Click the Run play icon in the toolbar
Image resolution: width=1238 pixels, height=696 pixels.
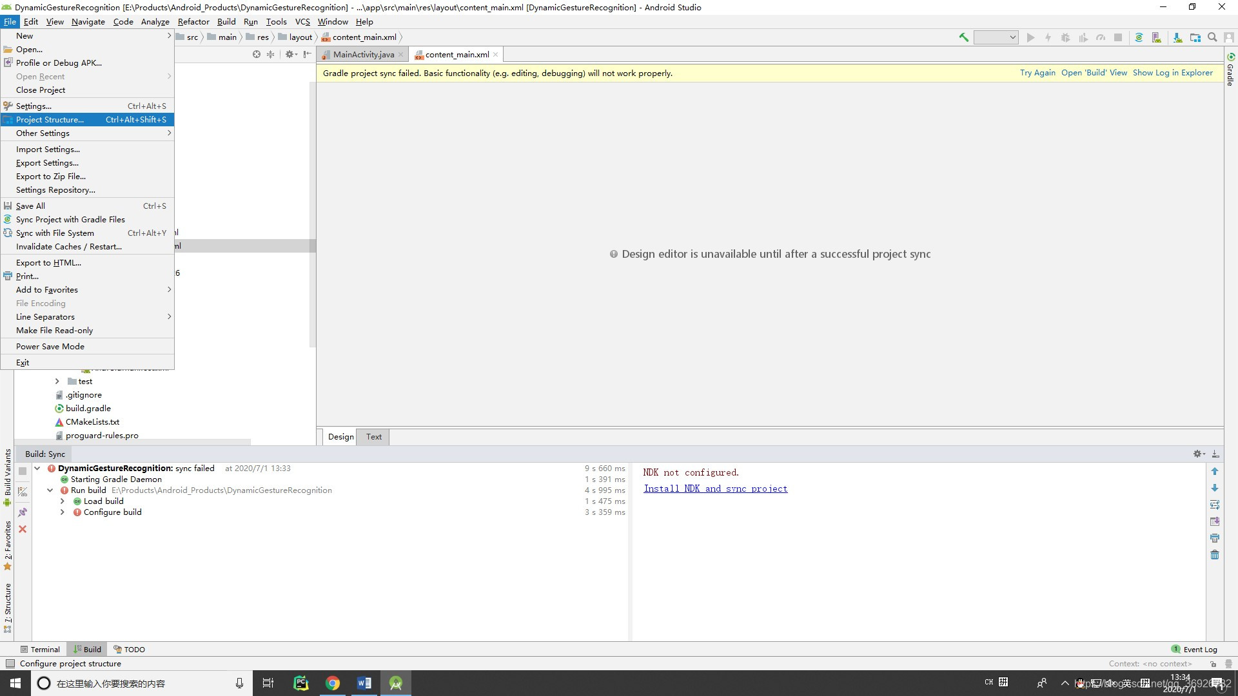pos(1030,37)
